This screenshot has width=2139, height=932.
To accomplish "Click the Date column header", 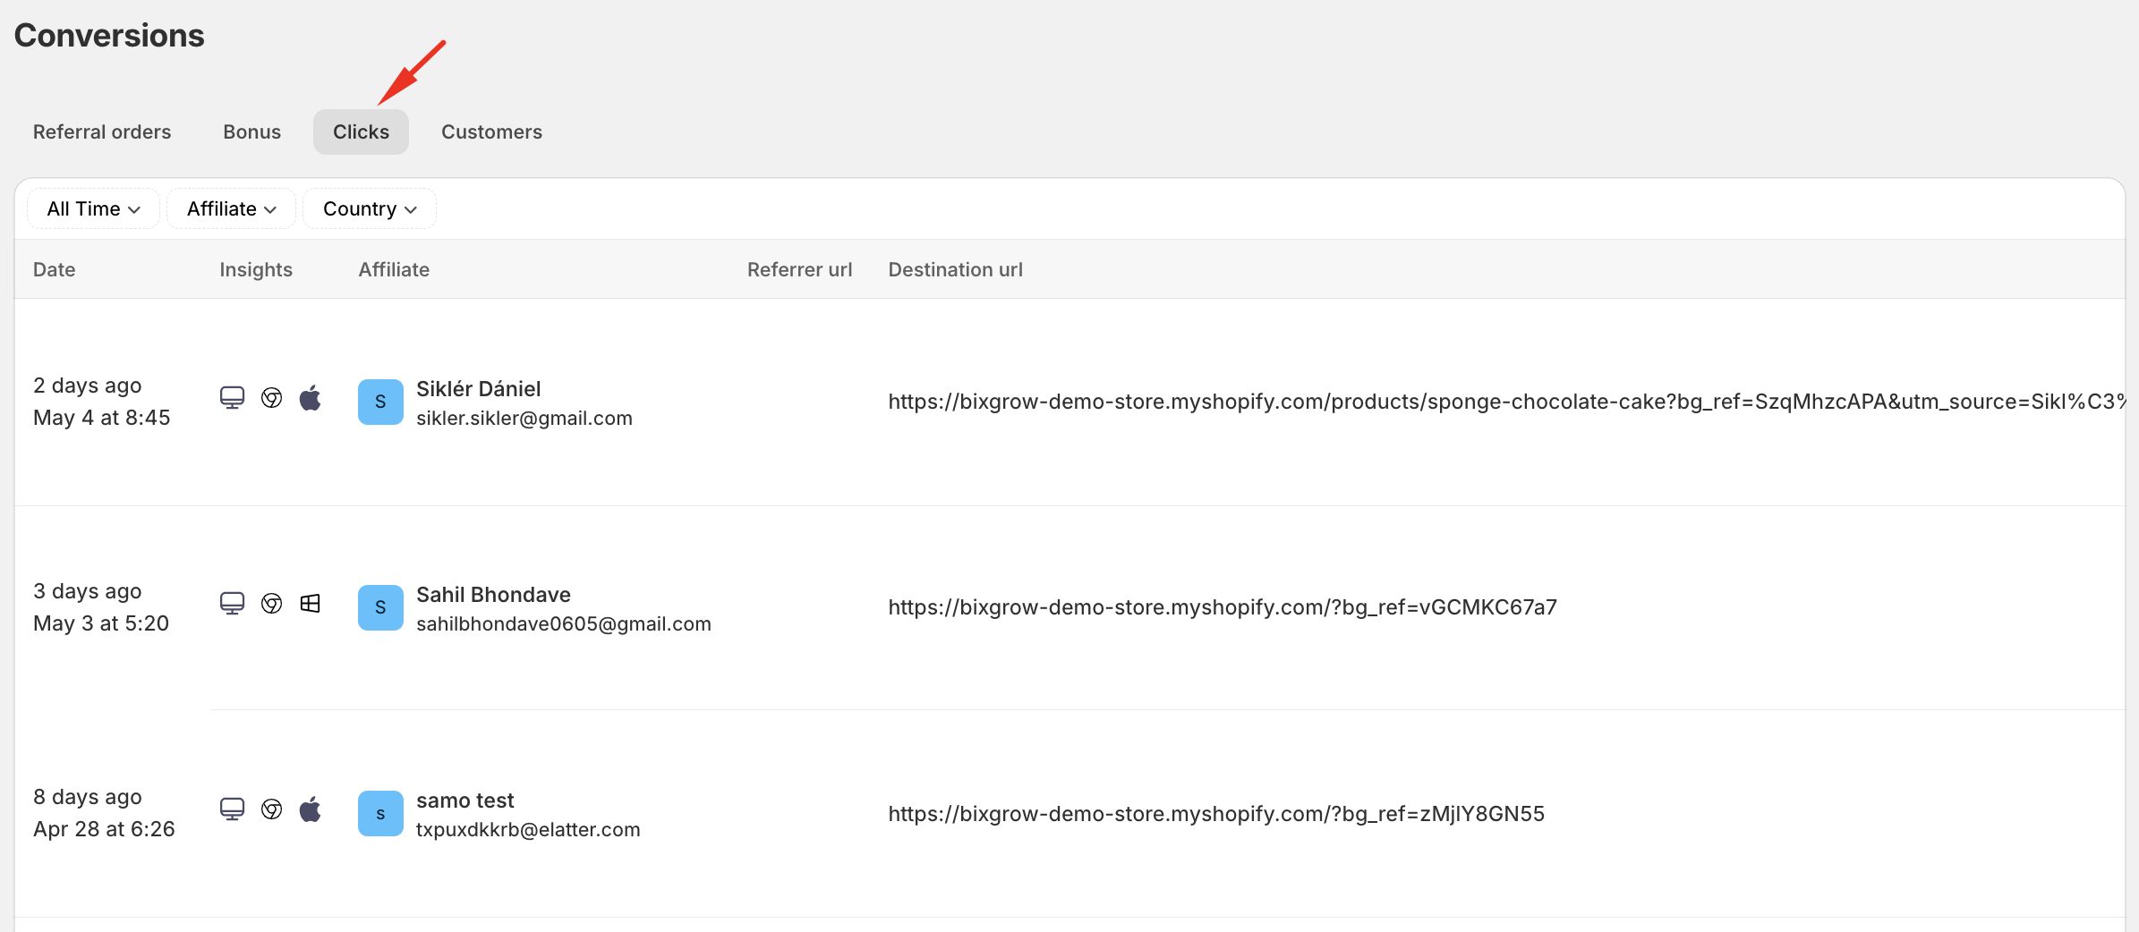I will (x=54, y=269).
